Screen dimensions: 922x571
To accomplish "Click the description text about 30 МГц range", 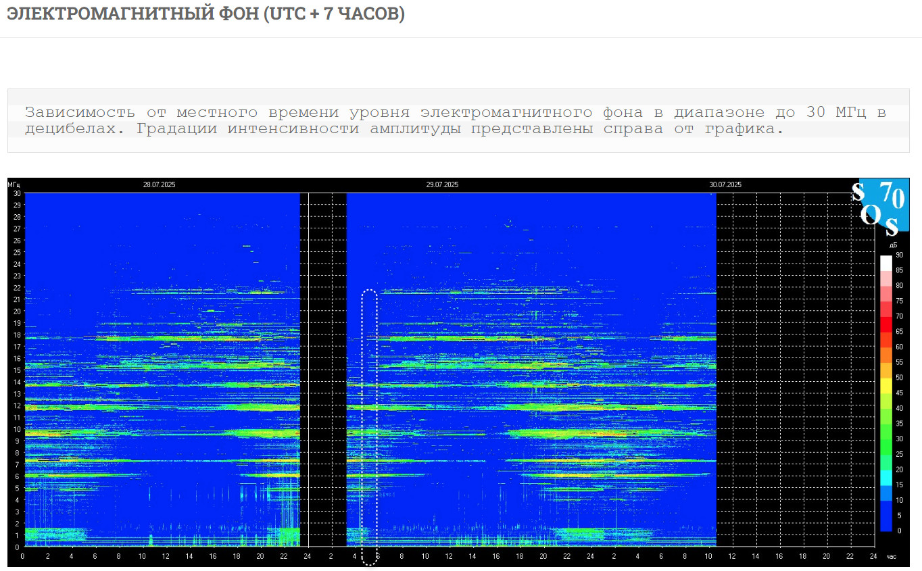I will coord(455,120).
